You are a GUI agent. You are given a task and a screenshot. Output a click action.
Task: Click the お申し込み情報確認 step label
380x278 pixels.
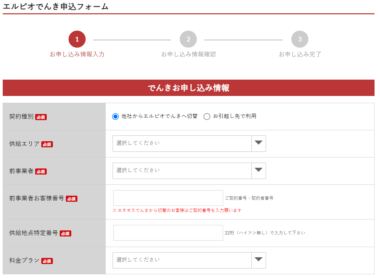(189, 54)
